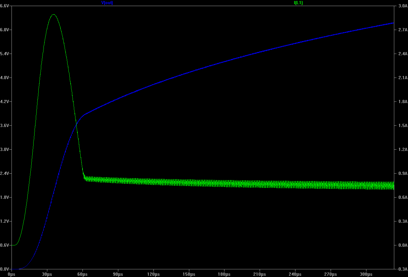This screenshot has height=277, width=408.
Task: Pick the 0µs time axis label
Action: (x=12, y=274)
